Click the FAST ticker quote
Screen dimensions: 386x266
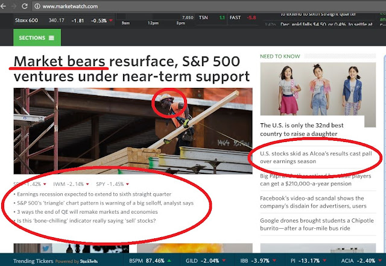pos(242,17)
